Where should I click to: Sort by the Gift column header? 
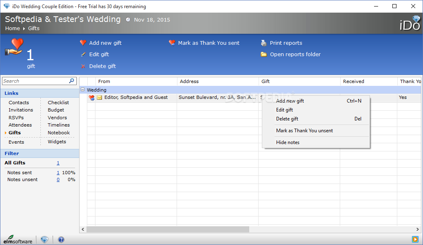click(299, 81)
